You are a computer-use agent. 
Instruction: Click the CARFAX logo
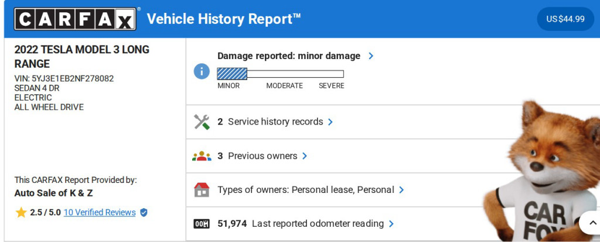click(76, 19)
